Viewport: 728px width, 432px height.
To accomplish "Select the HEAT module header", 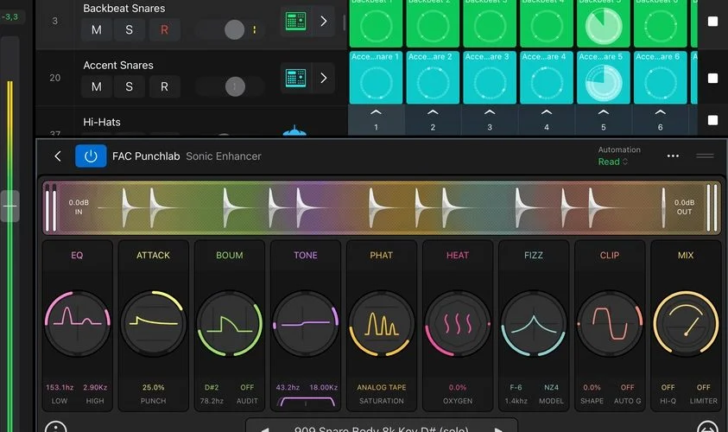I will click(458, 255).
